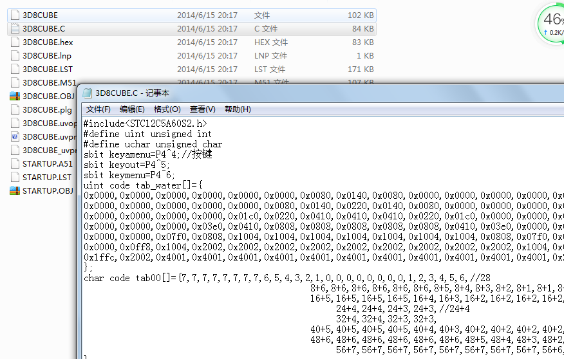The height and width of the screenshot is (359, 564).
Task: Click the 3D8CUBE.LST file icon
Action: pyautogui.click(x=15, y=69)
